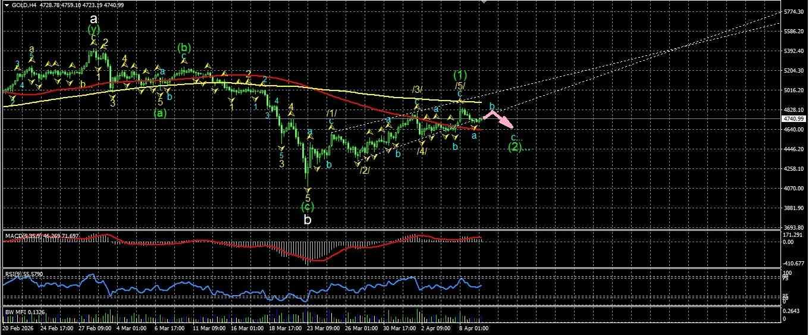This screenshot has height=335, width=809.
Task: Click the 2 Apr 09:00 time label
Action: click(x=437, y=328)
